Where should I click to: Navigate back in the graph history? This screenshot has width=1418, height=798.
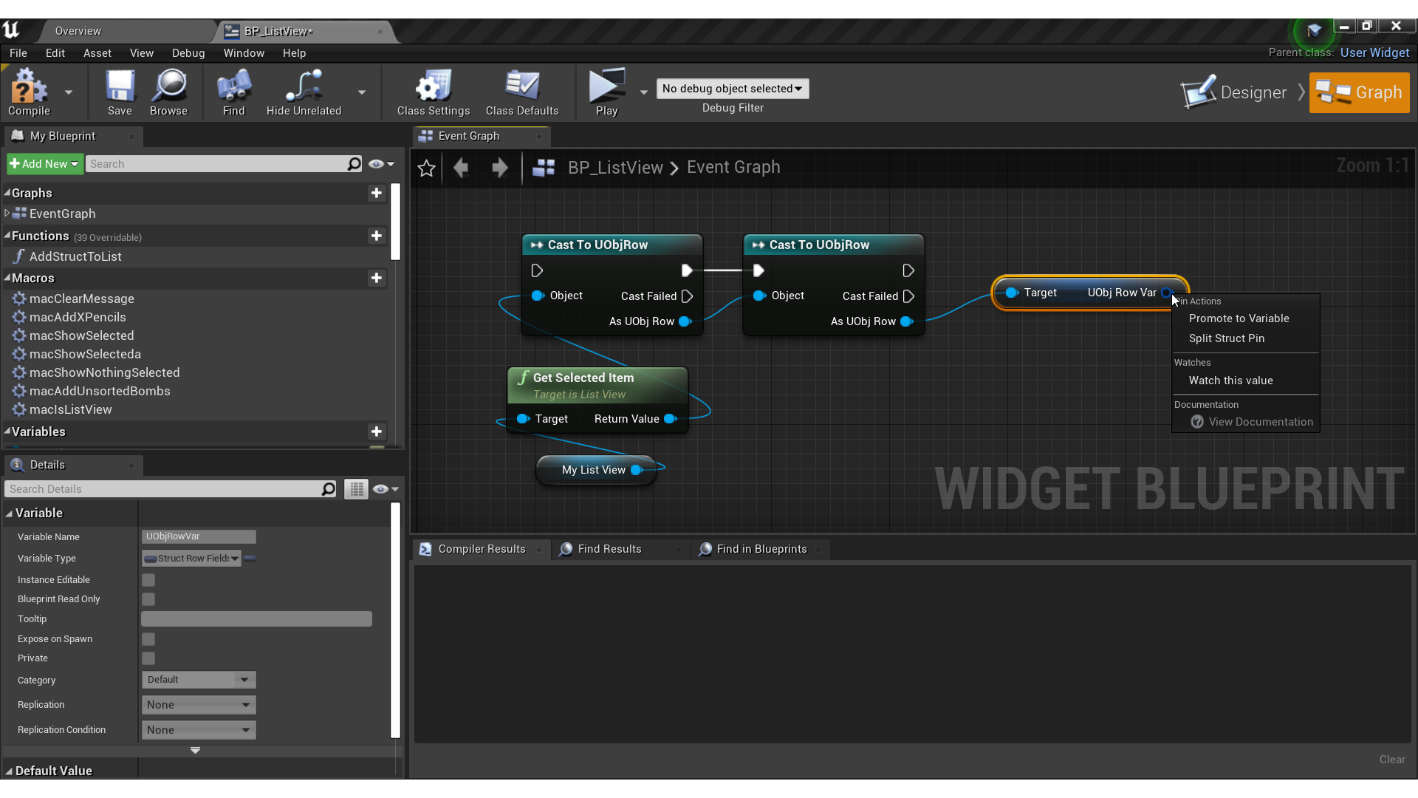(x=461, y=168)
